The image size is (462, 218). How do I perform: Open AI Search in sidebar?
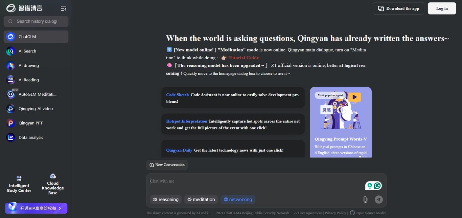coord(36,51)
